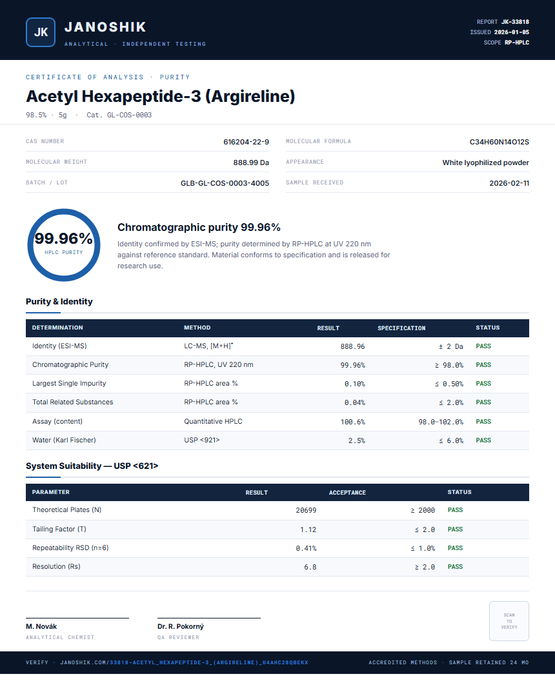The height and width of the screenshot is (692, 555).
Task: Click the METHOD column header
Action: (x=197, y=328)
